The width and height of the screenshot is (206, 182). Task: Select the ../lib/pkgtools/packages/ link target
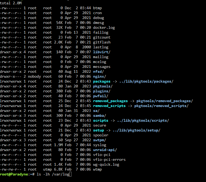click(x=146, y=81)
